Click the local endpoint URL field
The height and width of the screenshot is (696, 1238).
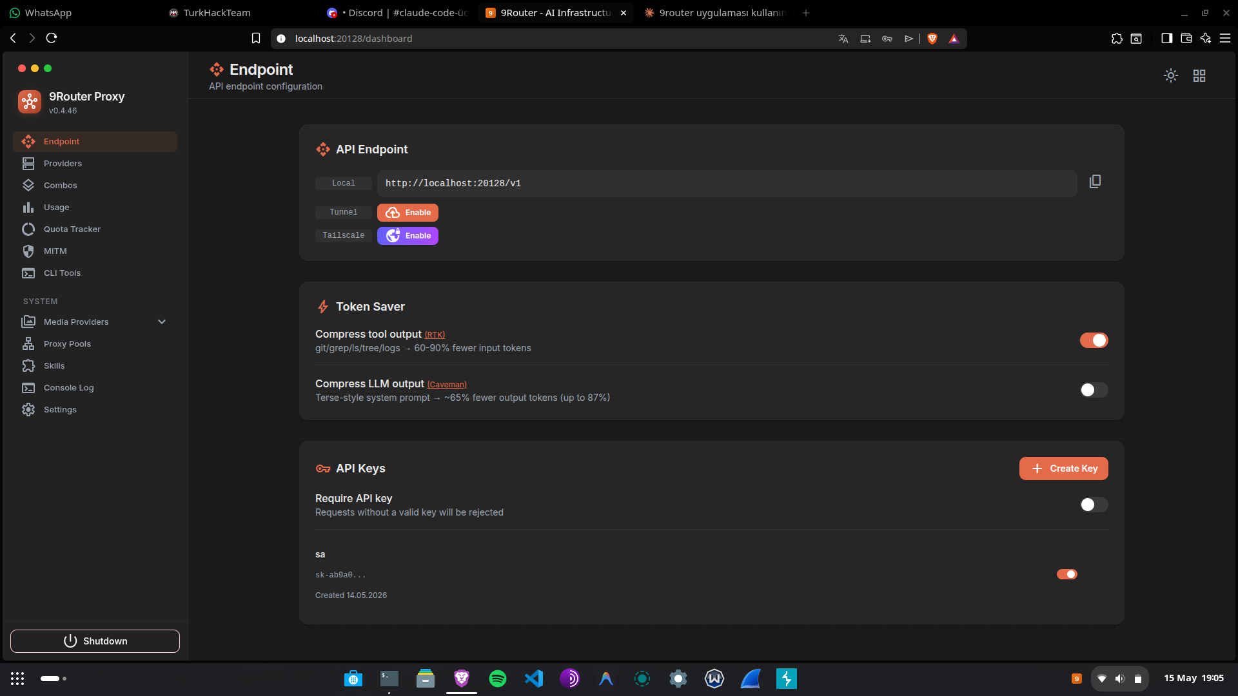pos(727,184)
